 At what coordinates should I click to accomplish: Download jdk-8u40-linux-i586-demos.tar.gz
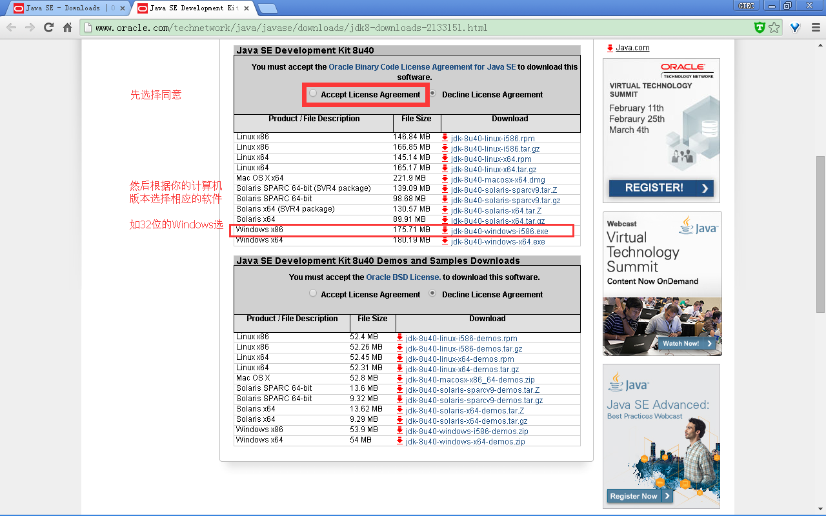click(x=464, y=349)
